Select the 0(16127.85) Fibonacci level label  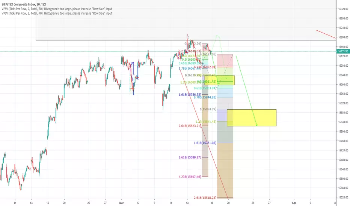tap(208, 54)
